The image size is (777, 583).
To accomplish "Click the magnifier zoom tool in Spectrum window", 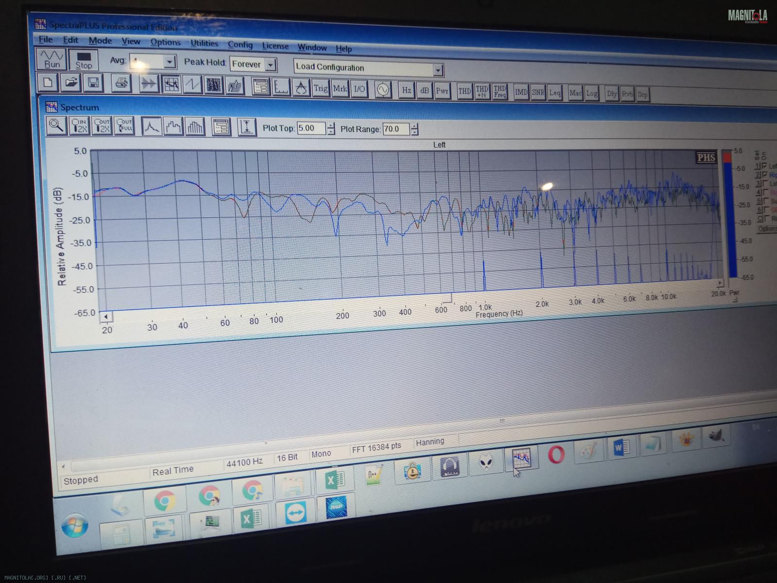I will point(56,125).
